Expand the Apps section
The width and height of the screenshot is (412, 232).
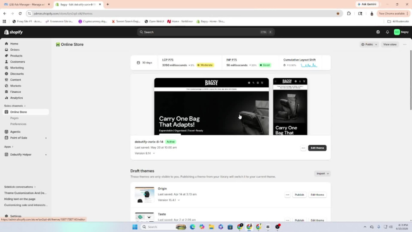9,147
